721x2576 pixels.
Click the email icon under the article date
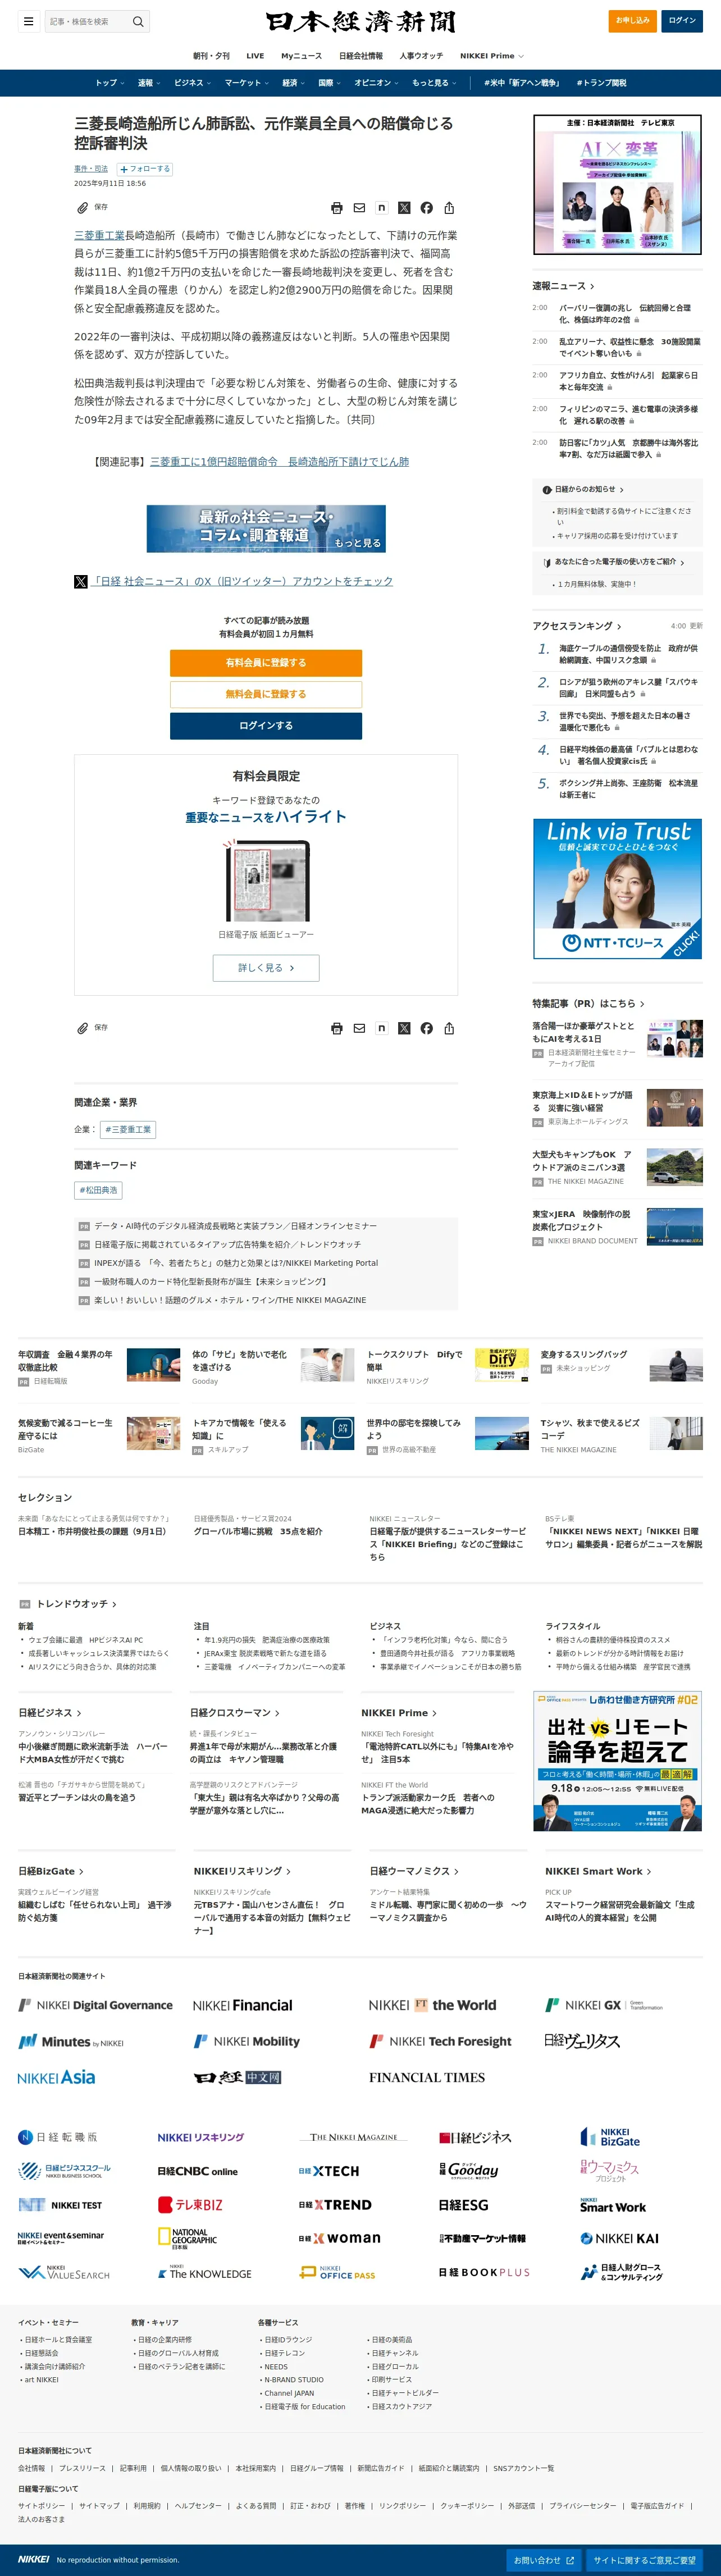[359, 208]
